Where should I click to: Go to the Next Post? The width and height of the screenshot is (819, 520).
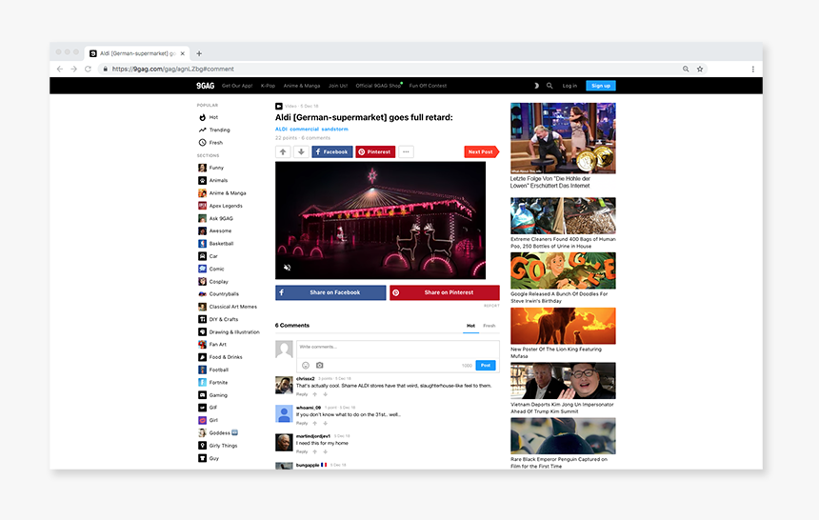click(481, 151)
